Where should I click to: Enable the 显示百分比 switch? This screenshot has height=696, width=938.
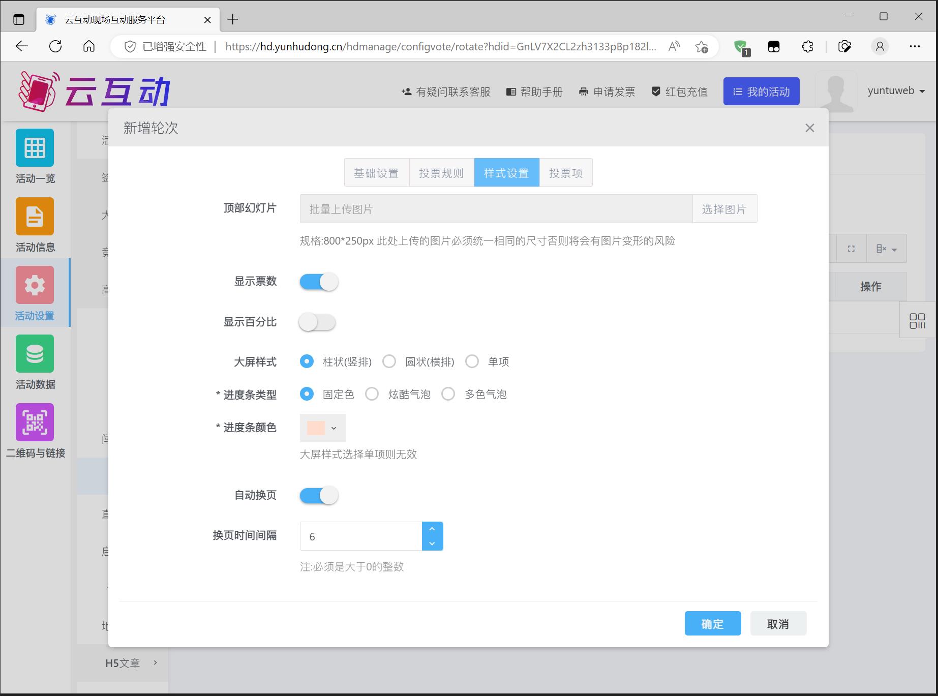317,322
